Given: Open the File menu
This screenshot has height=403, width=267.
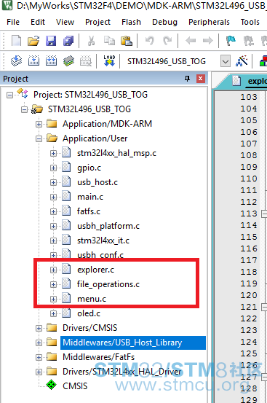Looking at the screenshot, I should coord(13,22).
